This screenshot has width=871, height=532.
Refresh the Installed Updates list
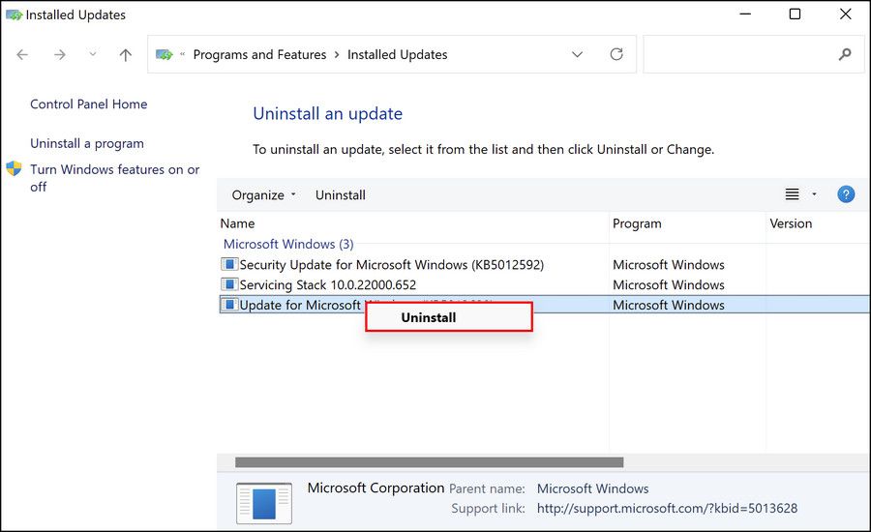click(x=616, y=54)
